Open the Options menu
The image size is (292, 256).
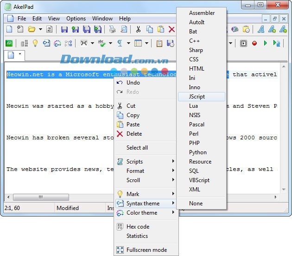coord(76,19)
